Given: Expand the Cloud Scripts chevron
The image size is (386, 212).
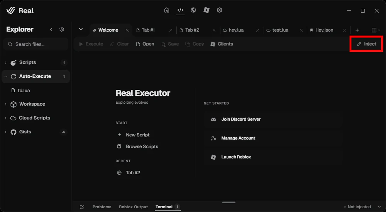Looking at the screenshot, I should click(x=6, y=118).
